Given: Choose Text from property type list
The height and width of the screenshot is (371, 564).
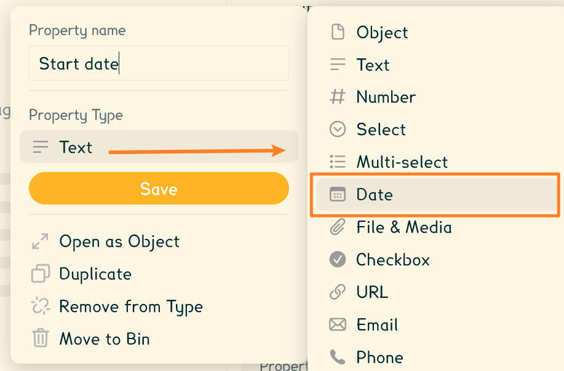Looking at the screenshot, I should pos(373,65).
